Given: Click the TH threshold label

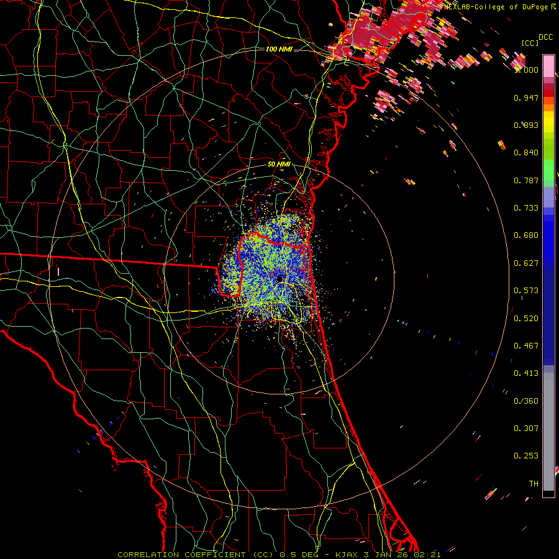Looking at the screenshot, I should click(534, 484).
